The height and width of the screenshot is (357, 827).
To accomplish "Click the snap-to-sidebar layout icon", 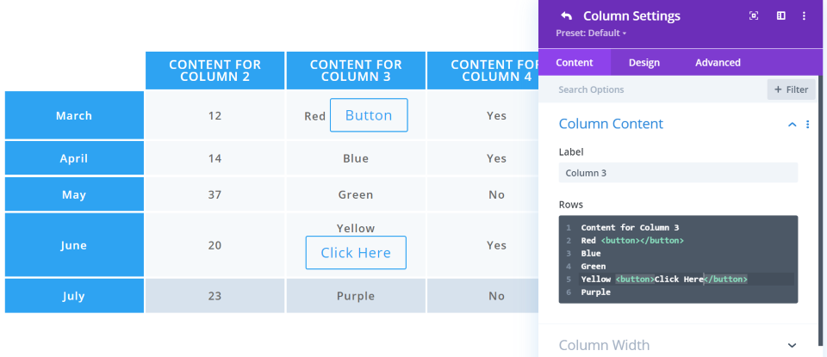I will pyautogui.click(x=780, y=15).
